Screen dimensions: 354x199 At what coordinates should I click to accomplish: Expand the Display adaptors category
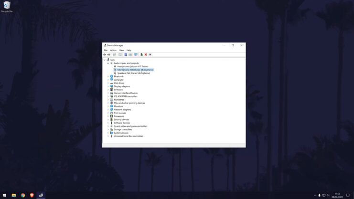[x=108, y=86]
